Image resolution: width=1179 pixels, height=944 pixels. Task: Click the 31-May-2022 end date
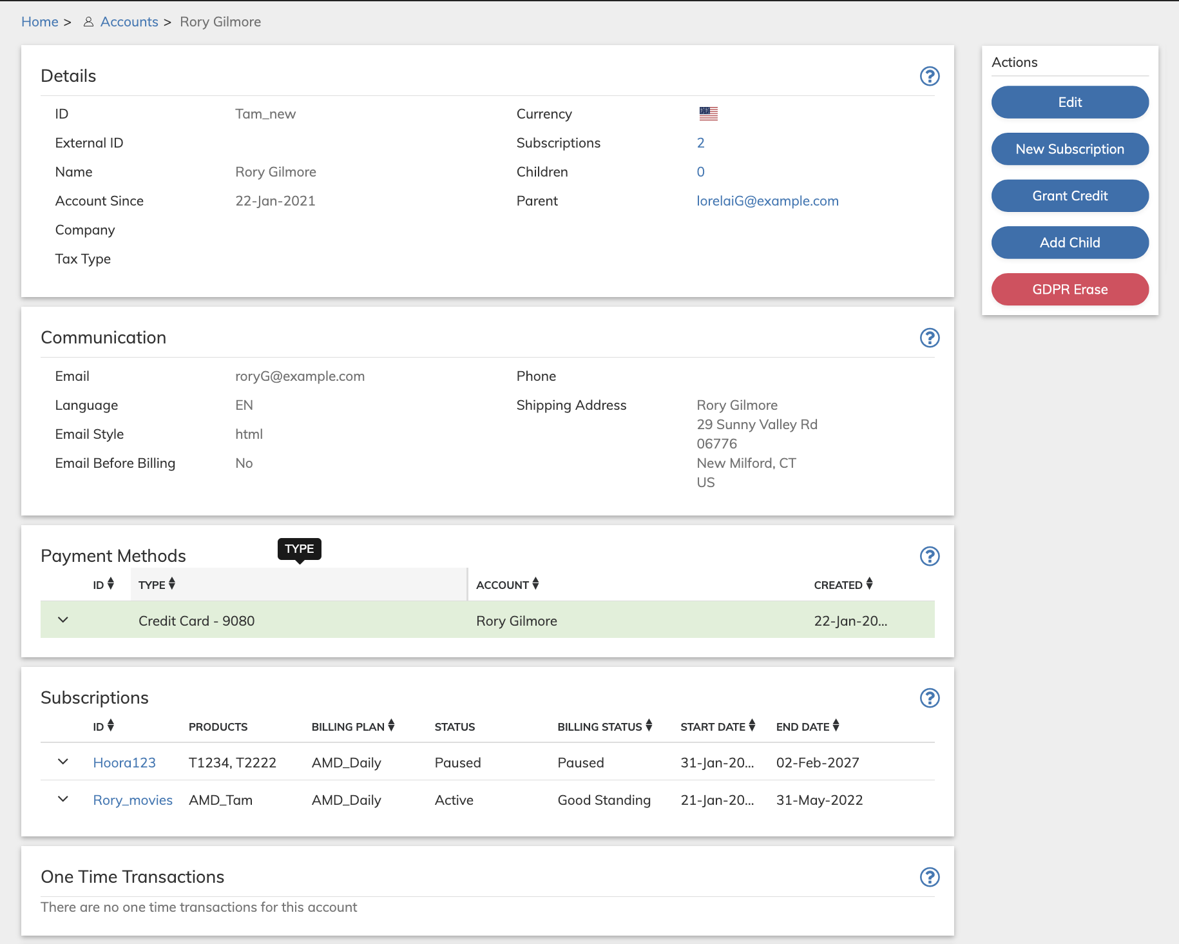pyautogui.click(x=820, y=800)
